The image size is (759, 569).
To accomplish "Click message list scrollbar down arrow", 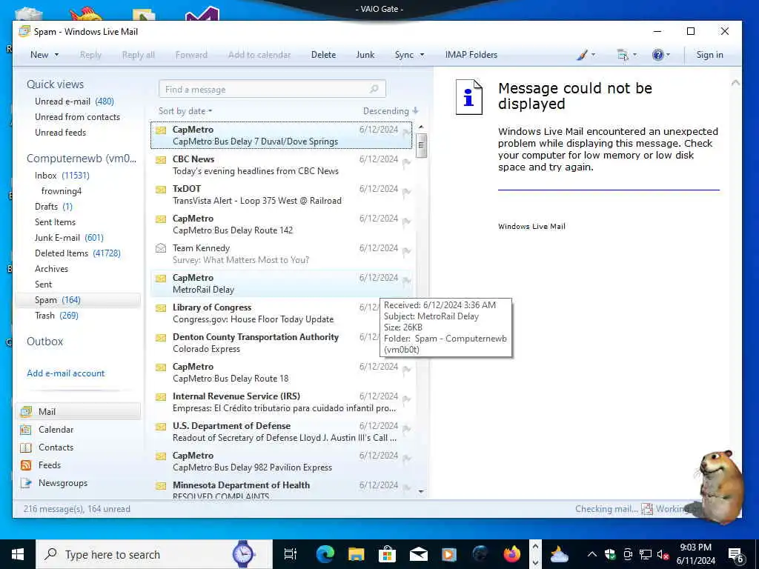I will pyautogui.click(x=421, y=491).
